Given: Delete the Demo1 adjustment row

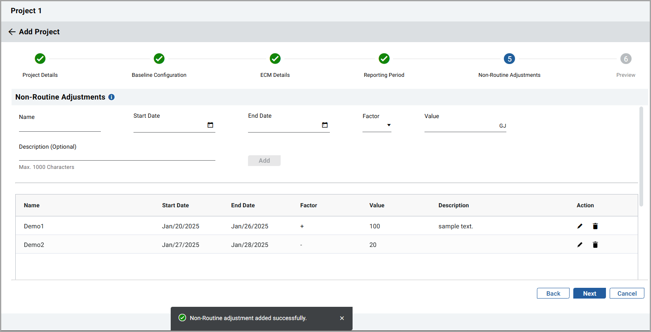Looking at the screenshot, I should point(595,226).
